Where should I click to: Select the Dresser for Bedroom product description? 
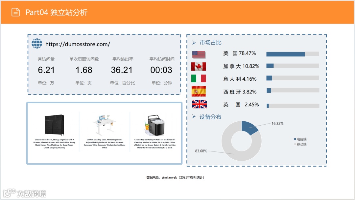point(54,144)
